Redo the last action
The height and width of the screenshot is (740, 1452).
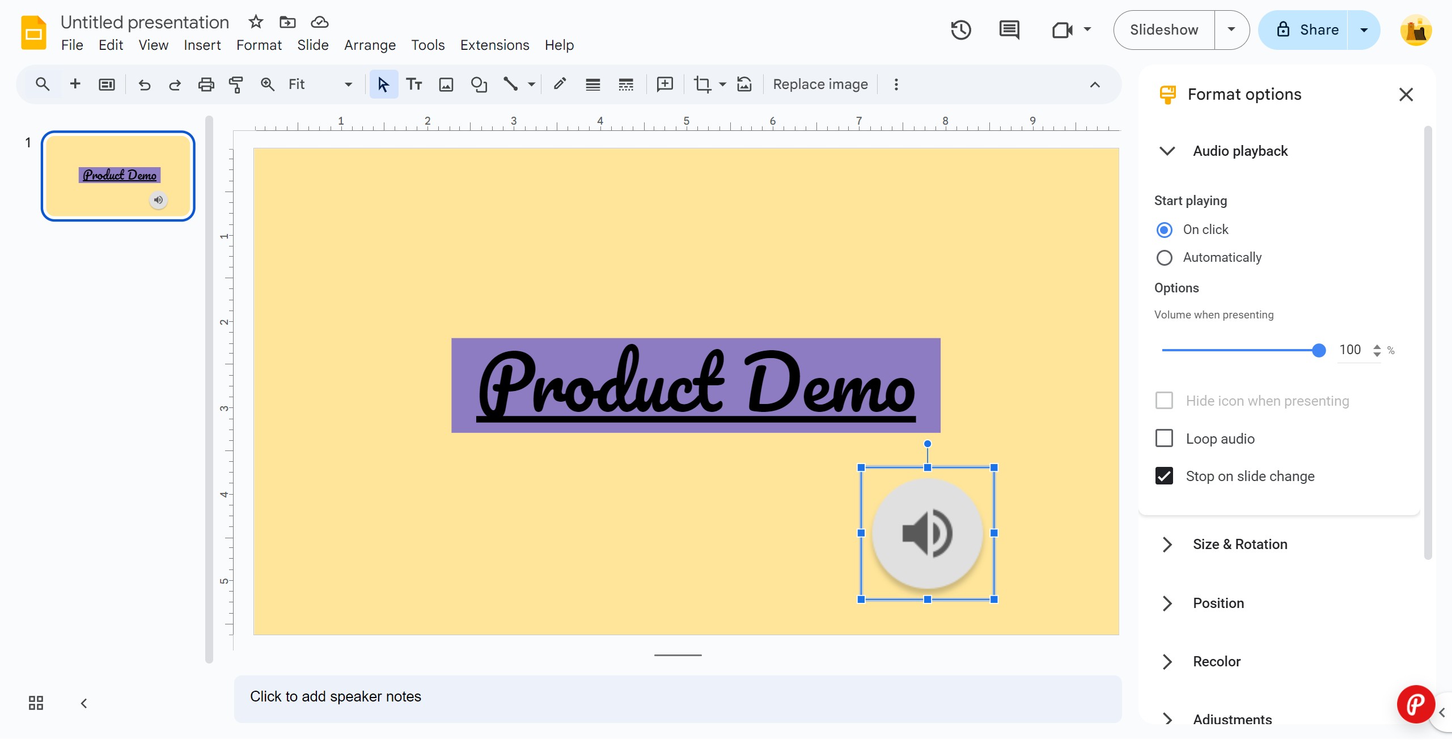point(175,84)
